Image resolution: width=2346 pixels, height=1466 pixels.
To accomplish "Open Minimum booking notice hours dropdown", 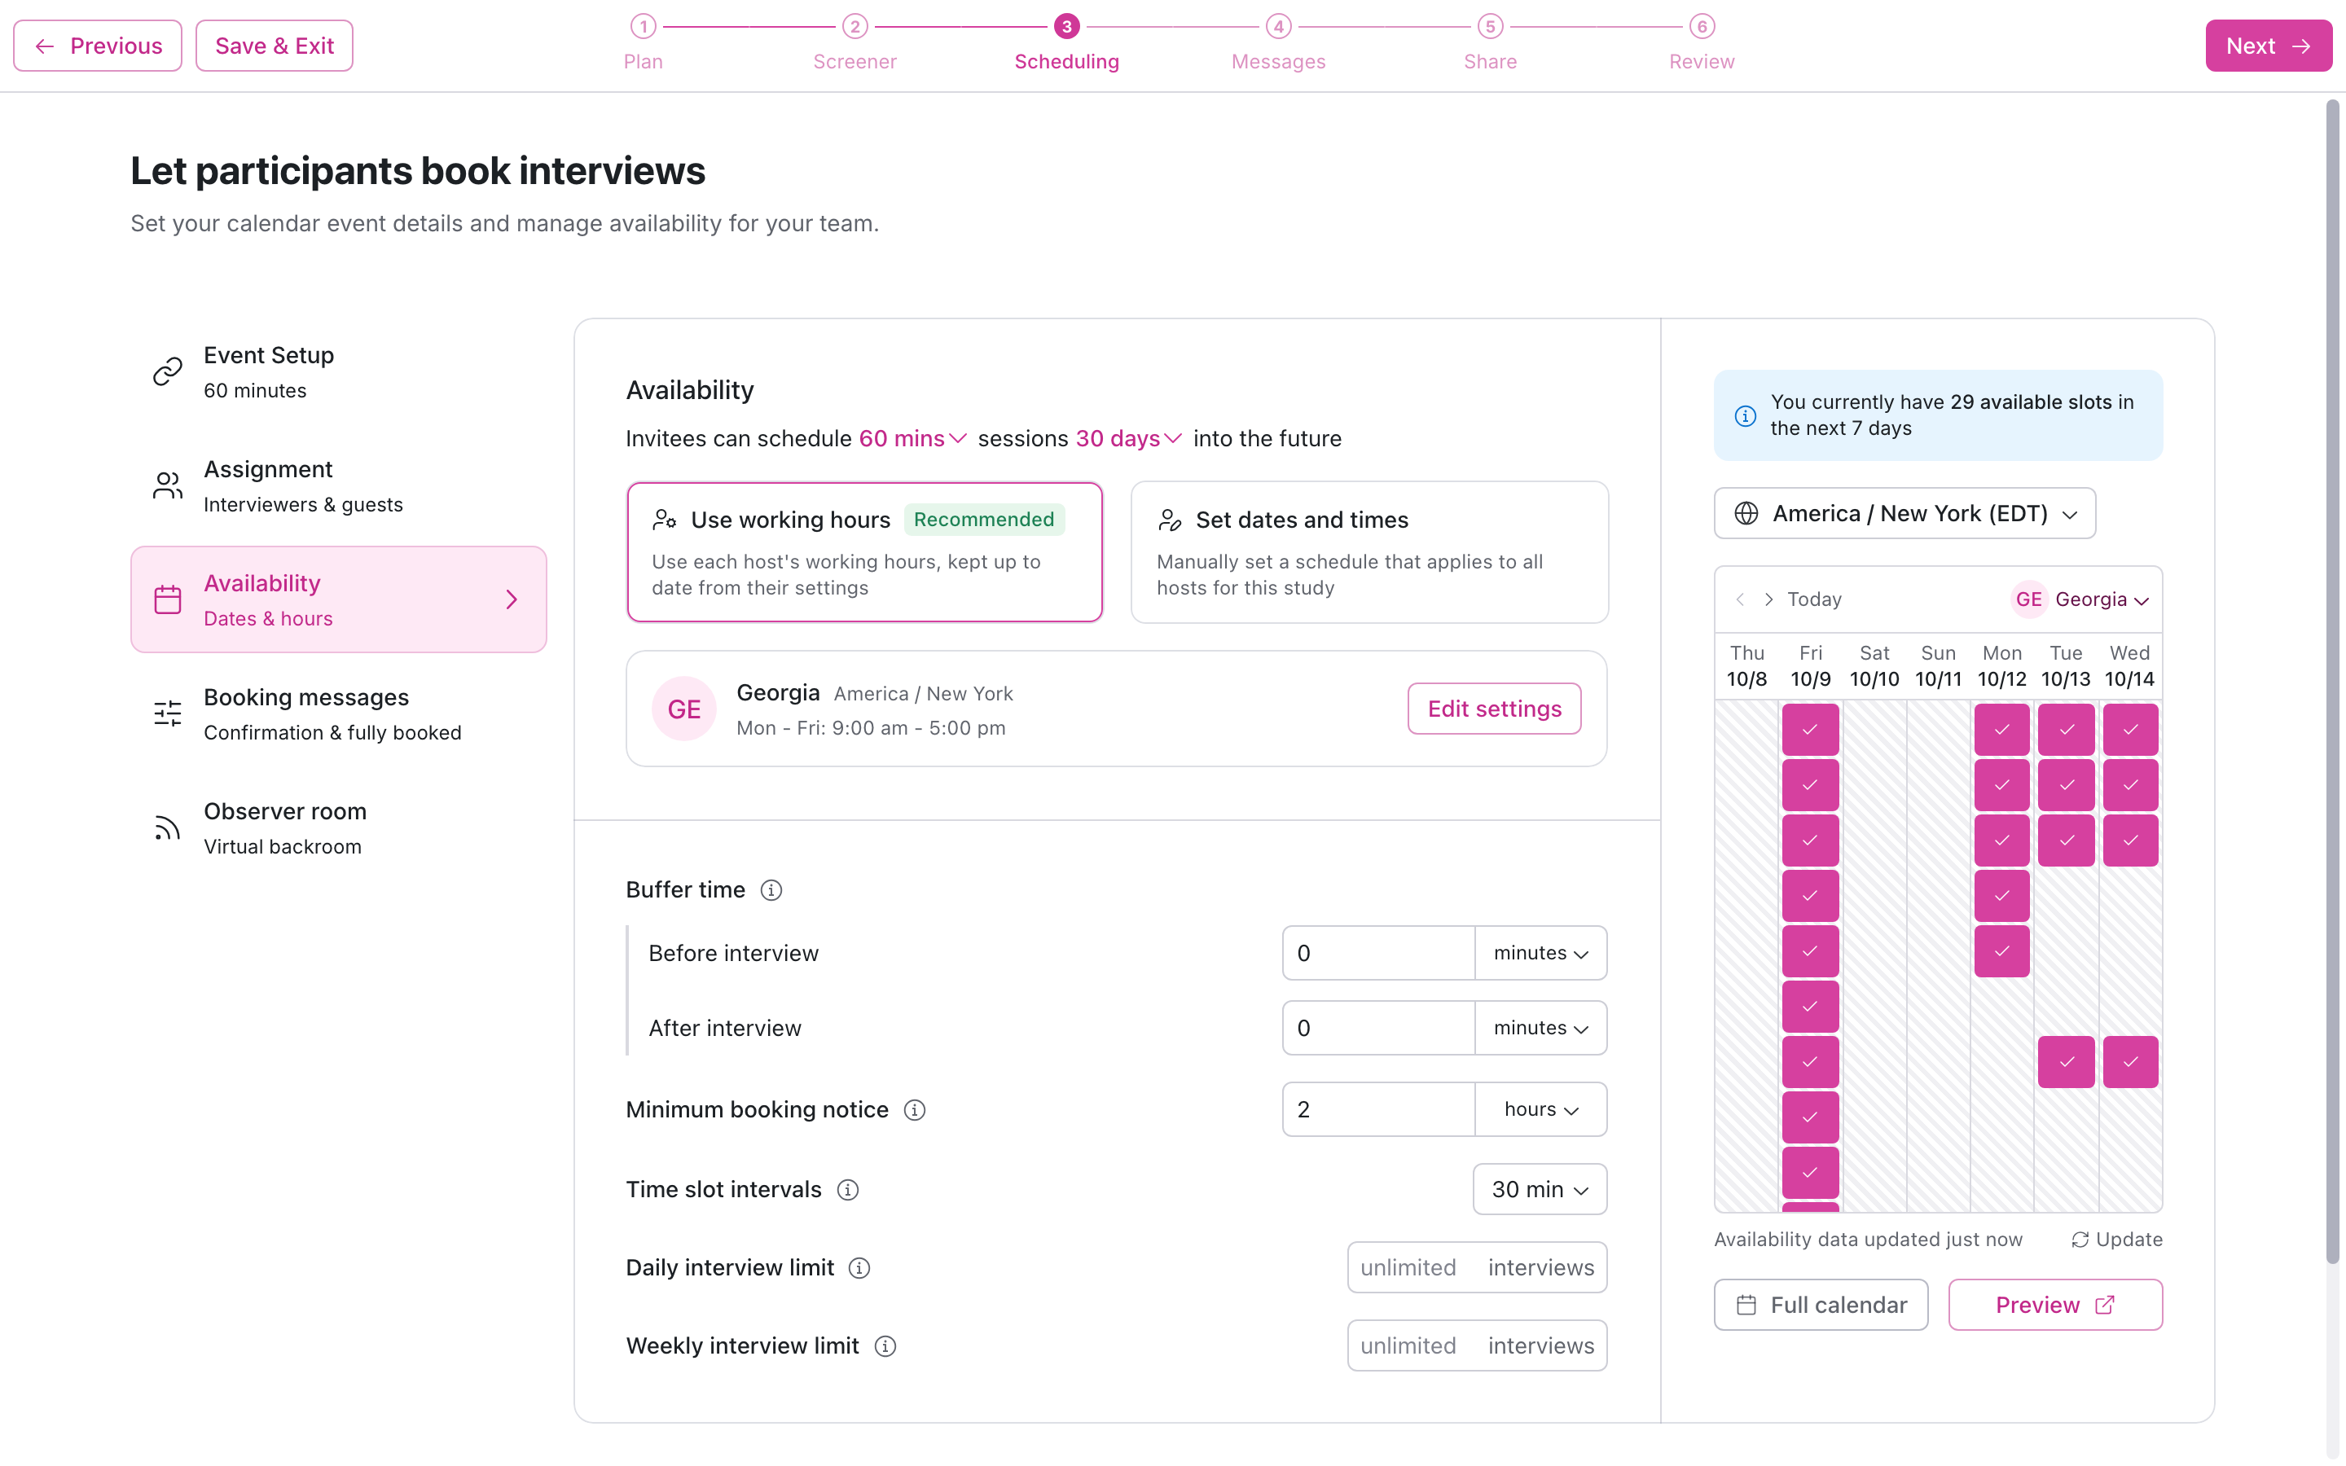I will [x=1540, y=1109].
